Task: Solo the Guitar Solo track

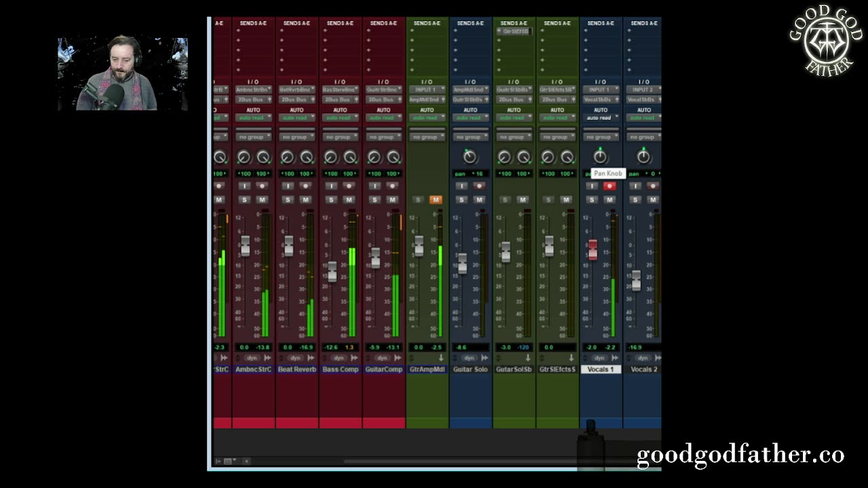Action: click(x=462, y=199)
